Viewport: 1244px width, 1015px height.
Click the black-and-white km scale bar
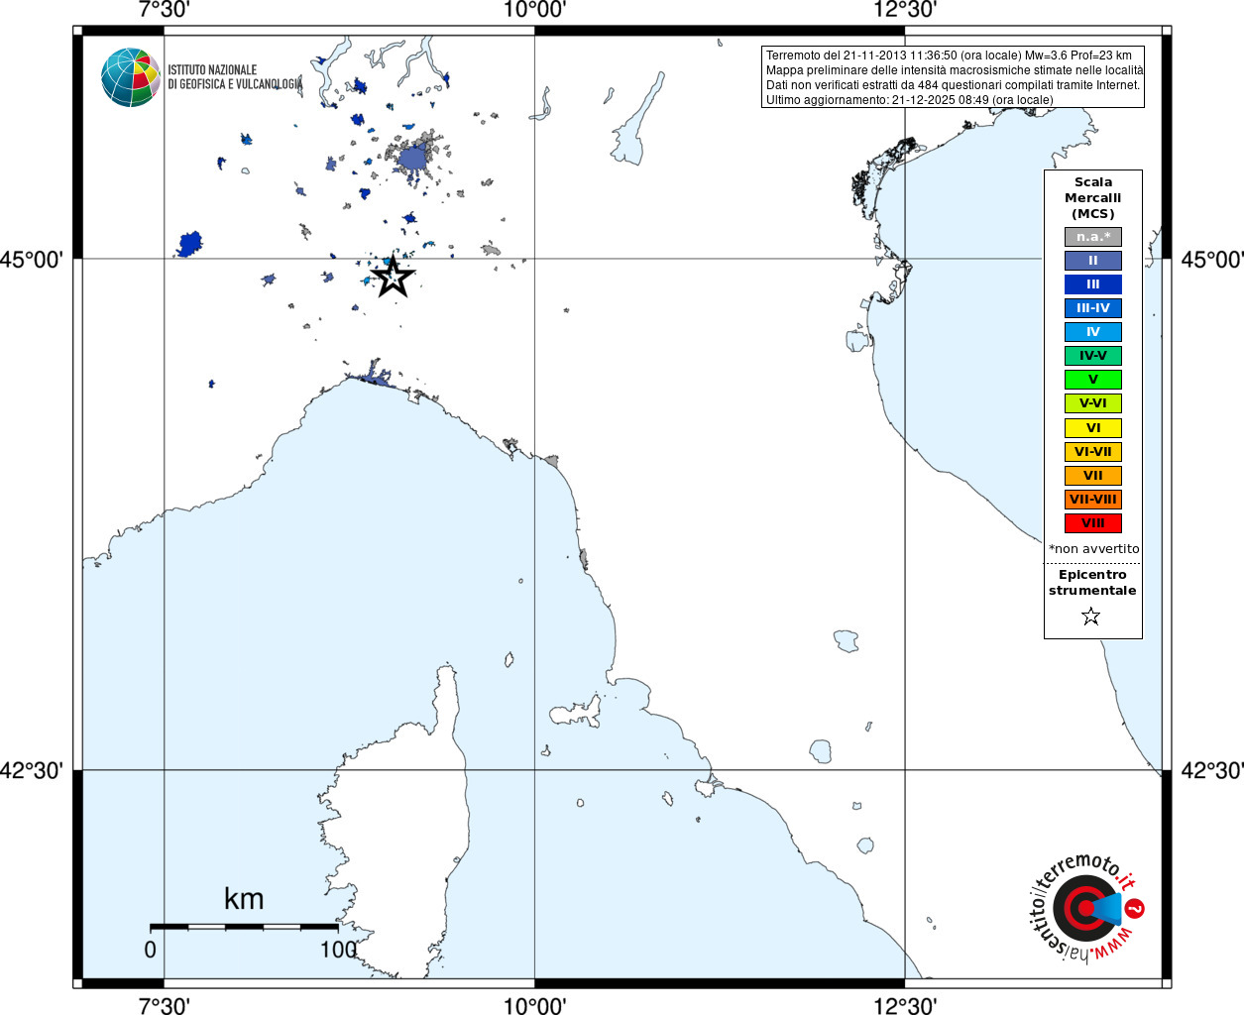point(244,927)
